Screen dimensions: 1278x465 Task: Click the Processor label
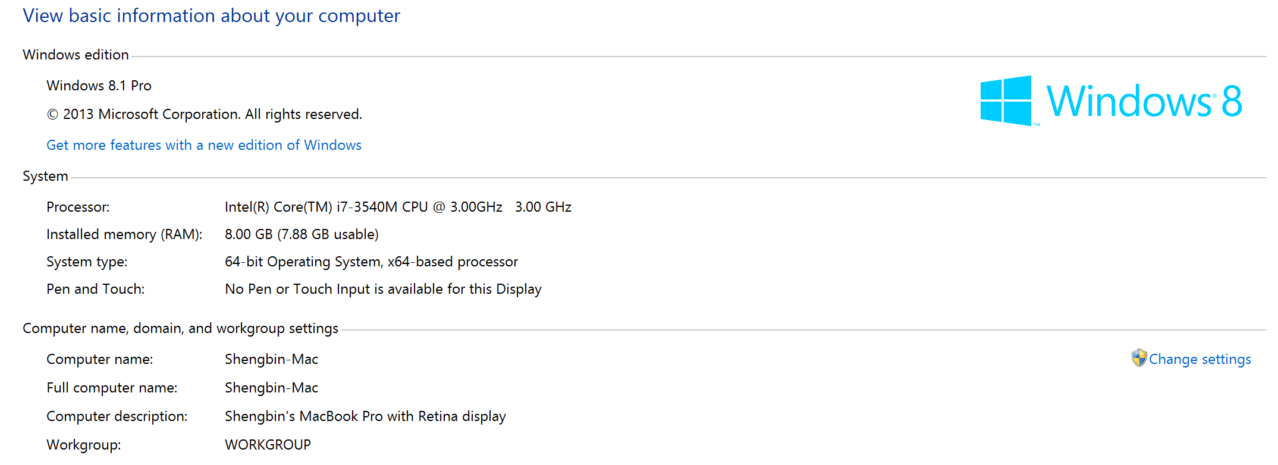click(78, 207)
